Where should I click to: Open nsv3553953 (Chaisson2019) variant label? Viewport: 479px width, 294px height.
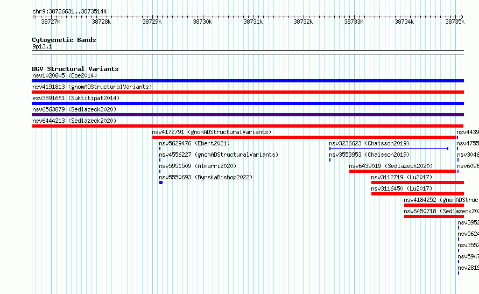coord(369,155)
